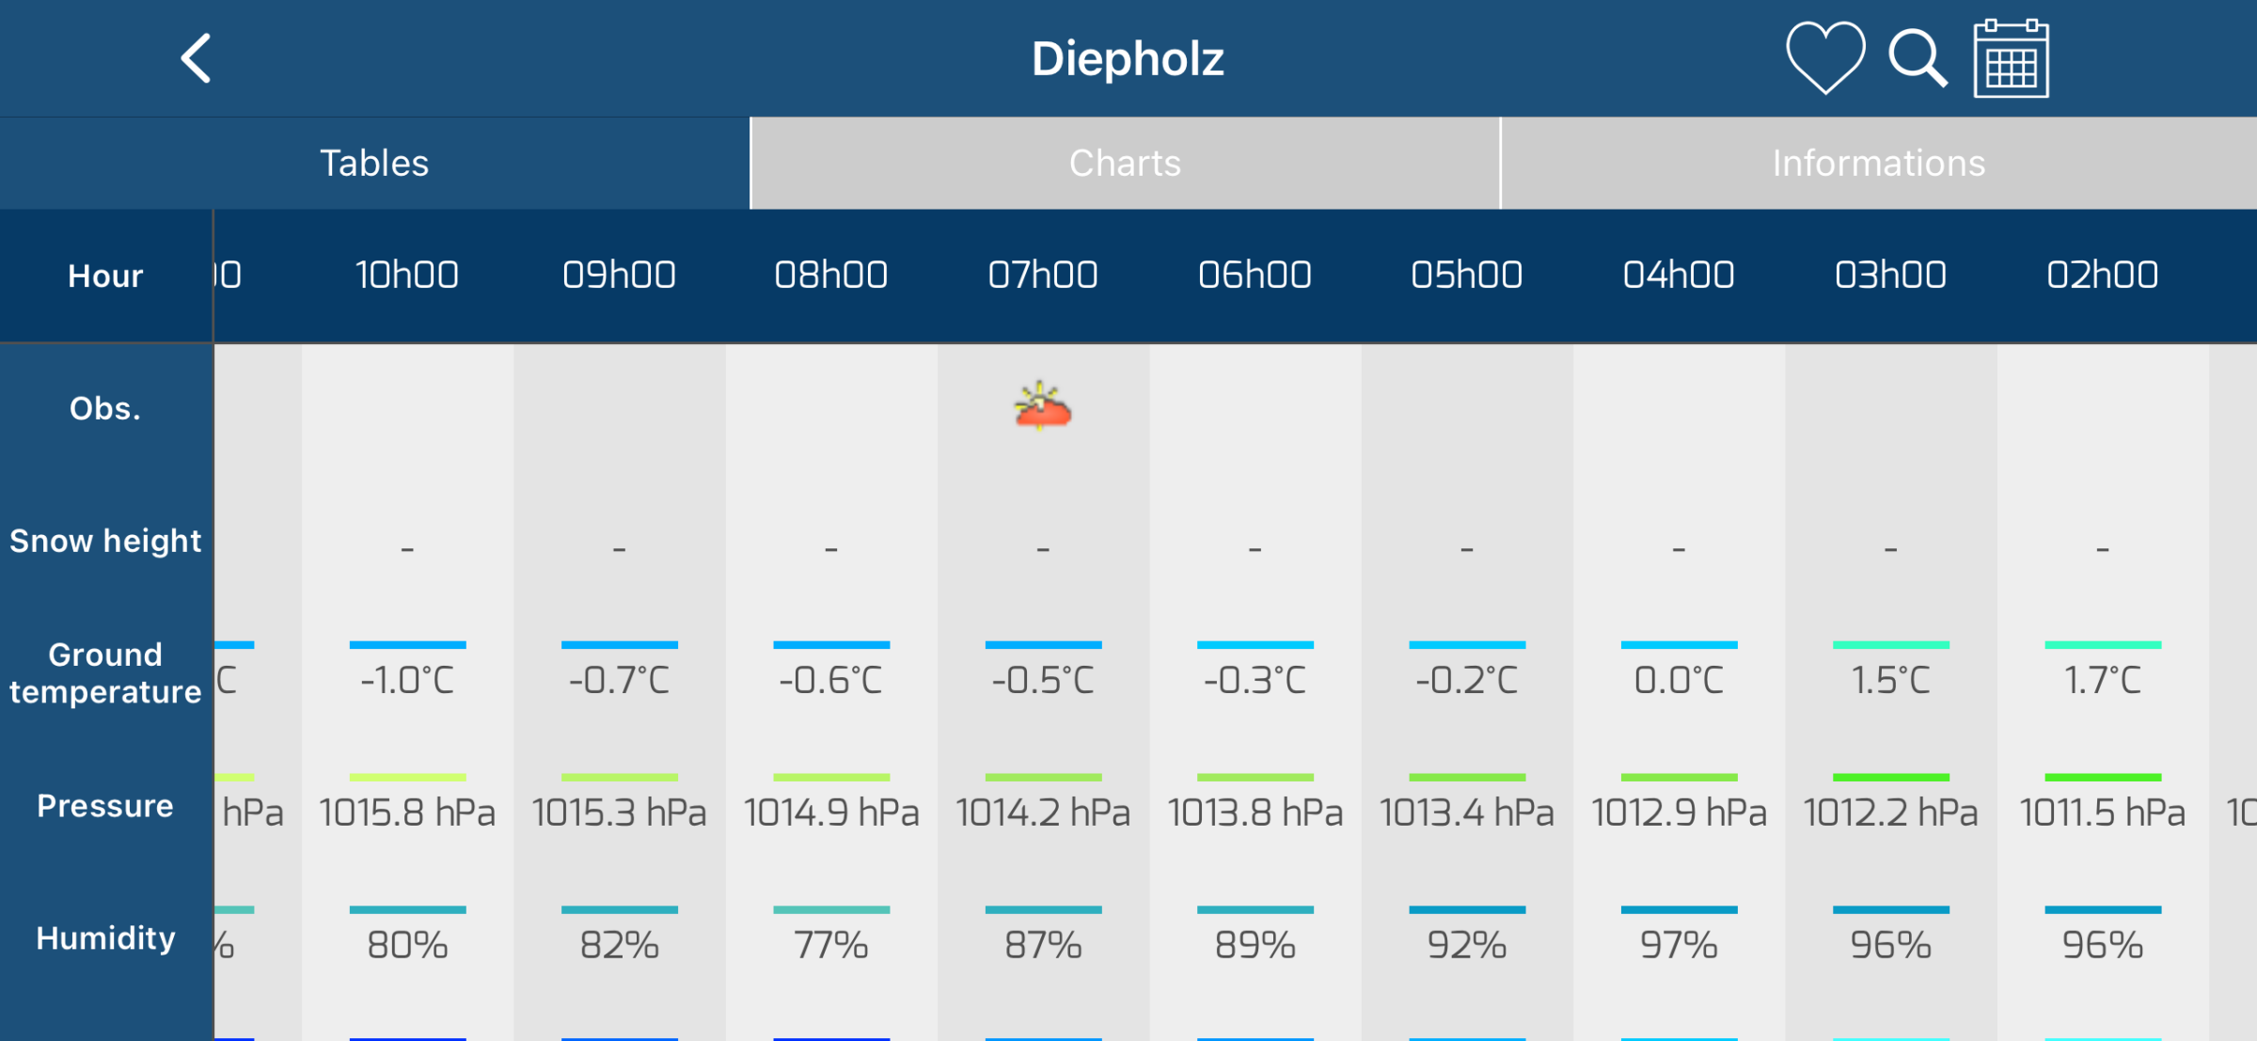The image size is (2257, 1041).
Task: Click the green bar above 1012.2 hPa
Action: (1890, 778)
